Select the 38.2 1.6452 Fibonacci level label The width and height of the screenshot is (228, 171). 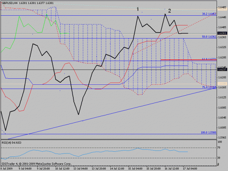point(209,14)
